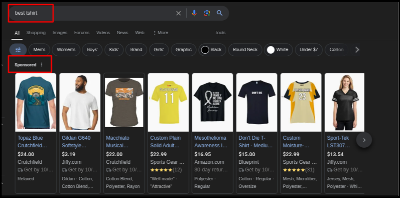400x198 pixels.
Task: Select the Black color filter chip
Action: tap(212, 49)
